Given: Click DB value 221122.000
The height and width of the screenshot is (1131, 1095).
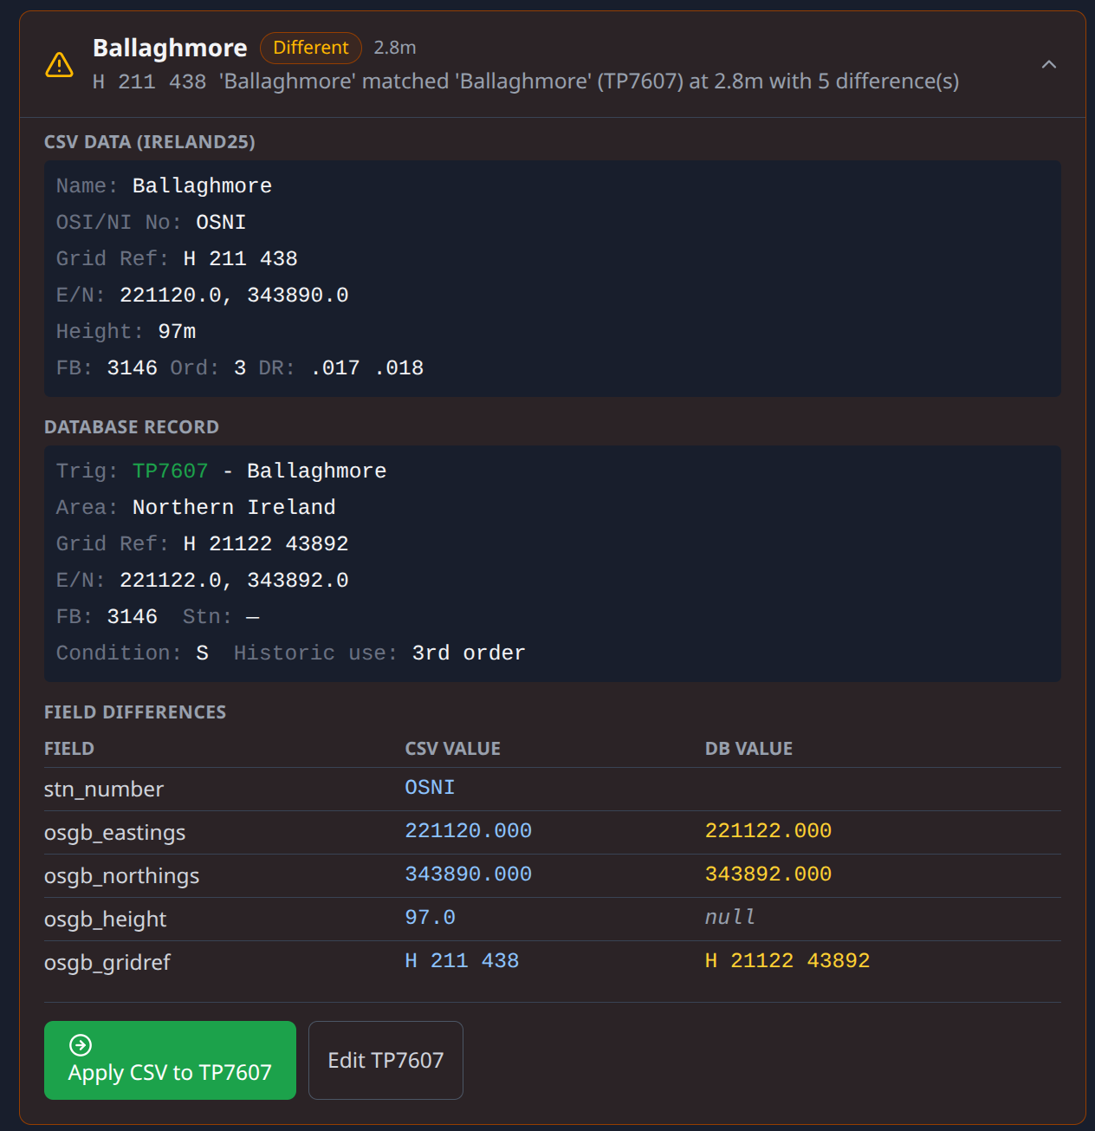Looking at the screenshot, I should [x=768, y=830].
